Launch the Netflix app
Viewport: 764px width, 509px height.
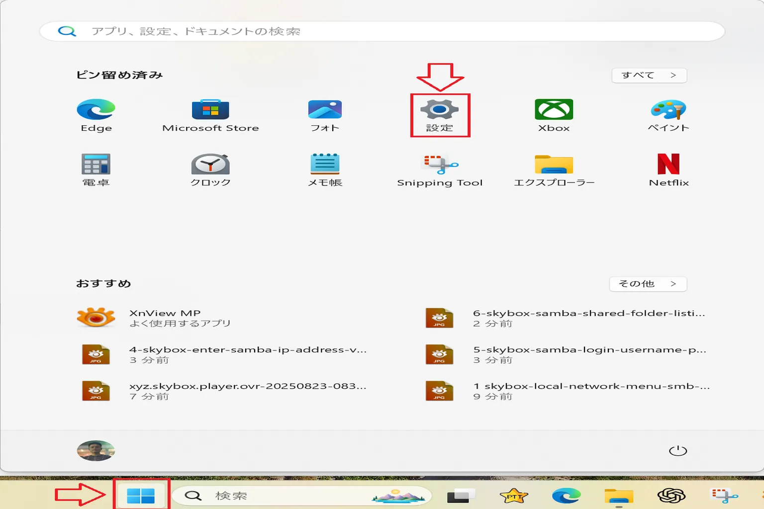pyautogui.click(x=668, y=170)
